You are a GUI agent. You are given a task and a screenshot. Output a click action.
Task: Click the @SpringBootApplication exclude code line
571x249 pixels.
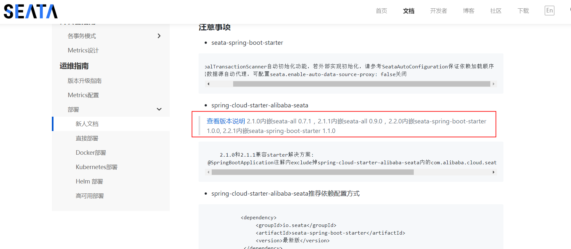[x=352, y=162]
